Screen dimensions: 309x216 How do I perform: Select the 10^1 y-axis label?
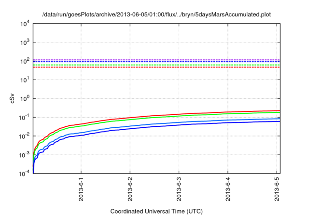pos(25,80)
